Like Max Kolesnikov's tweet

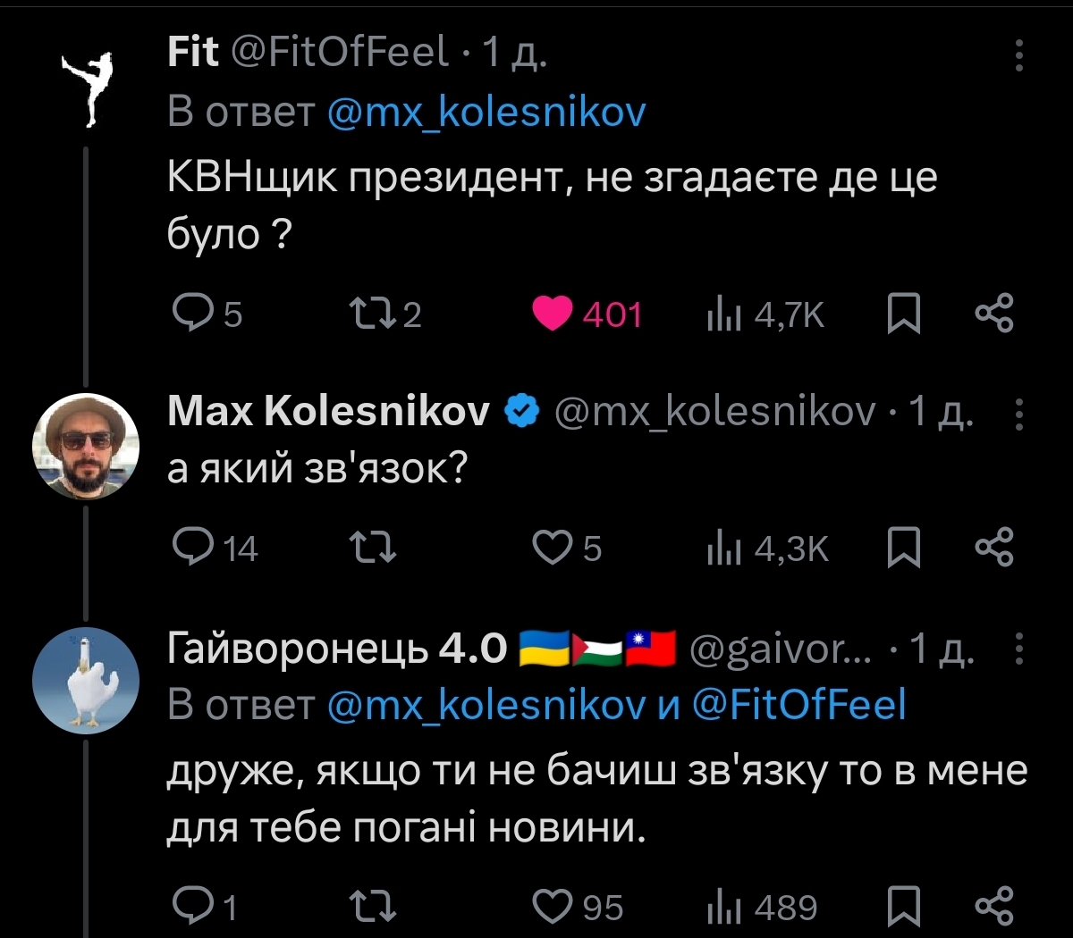tap(552, 548)
